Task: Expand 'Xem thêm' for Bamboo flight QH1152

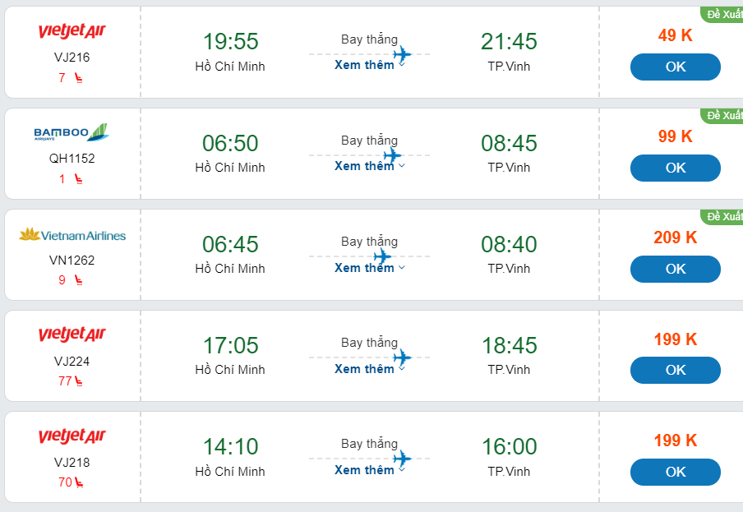Action: pos(369,166)
